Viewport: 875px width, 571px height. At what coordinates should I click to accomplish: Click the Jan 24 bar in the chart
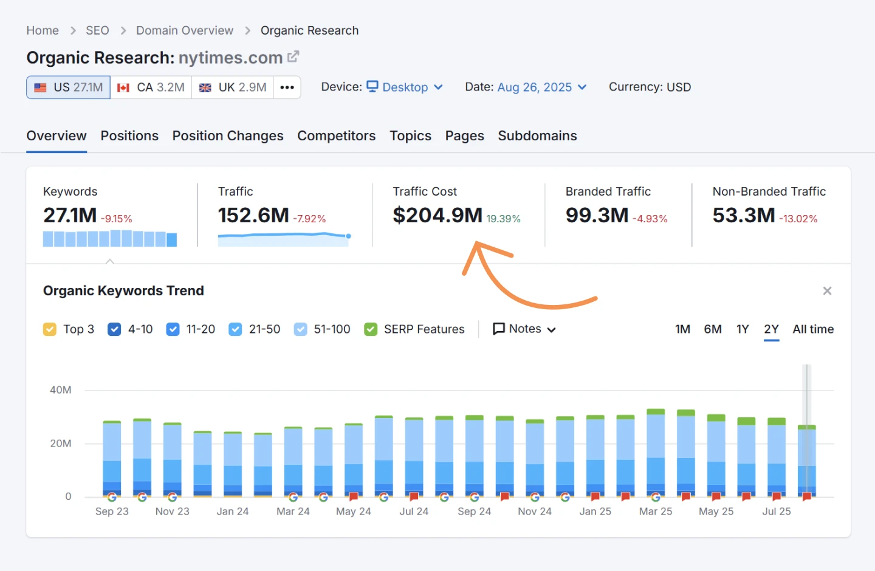click(x=233, y=464)
